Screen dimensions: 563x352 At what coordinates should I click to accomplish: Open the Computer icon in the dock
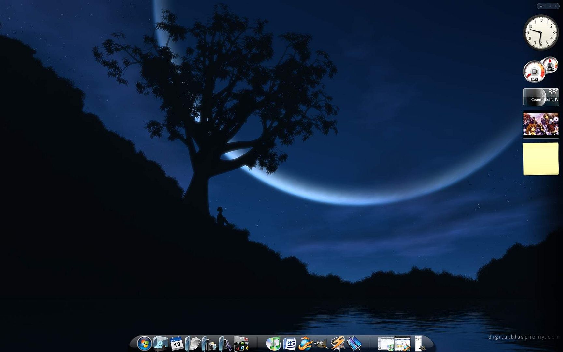pyautogui.click(x=161, y=343)
